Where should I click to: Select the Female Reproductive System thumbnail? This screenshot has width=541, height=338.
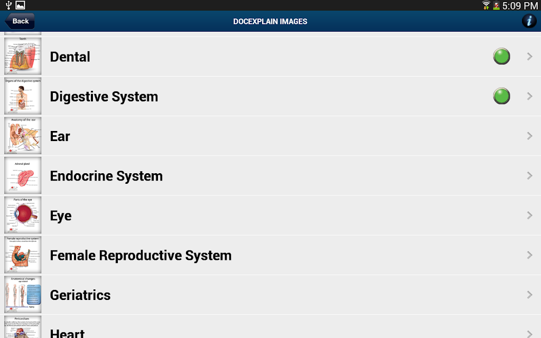coord(23,255)
